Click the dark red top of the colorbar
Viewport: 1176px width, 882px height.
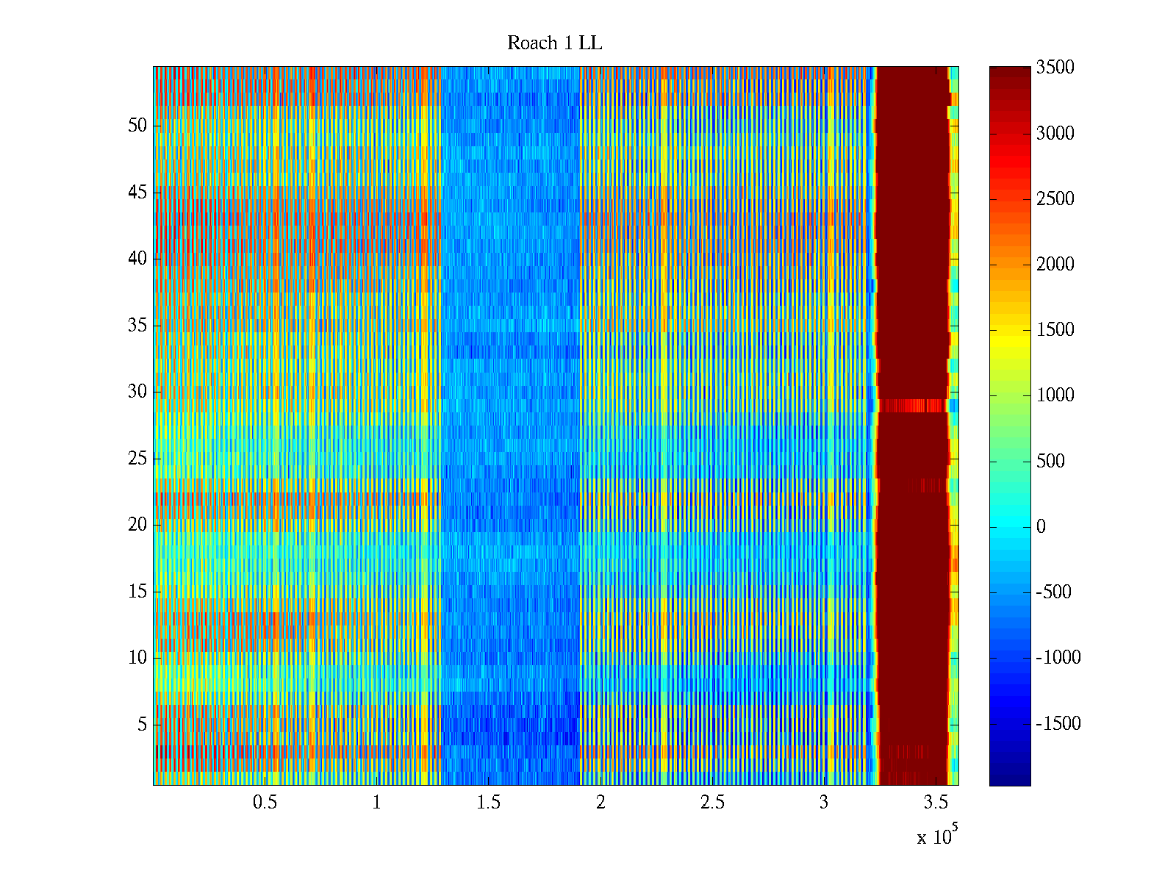(x=1009, y=73)
